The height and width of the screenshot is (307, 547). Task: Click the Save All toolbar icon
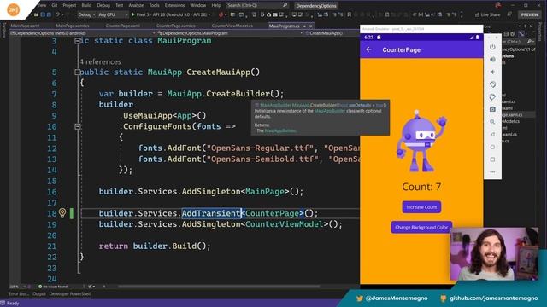(49, 14)
